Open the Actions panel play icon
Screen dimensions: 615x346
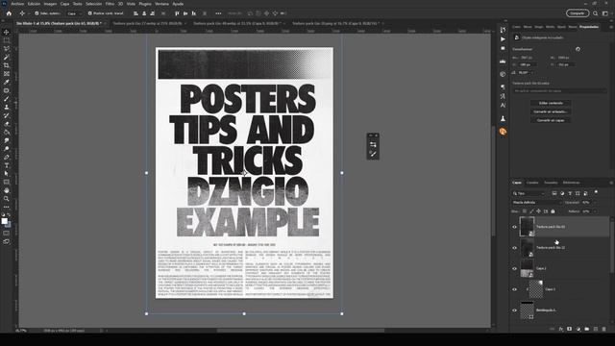coord(503,39)
